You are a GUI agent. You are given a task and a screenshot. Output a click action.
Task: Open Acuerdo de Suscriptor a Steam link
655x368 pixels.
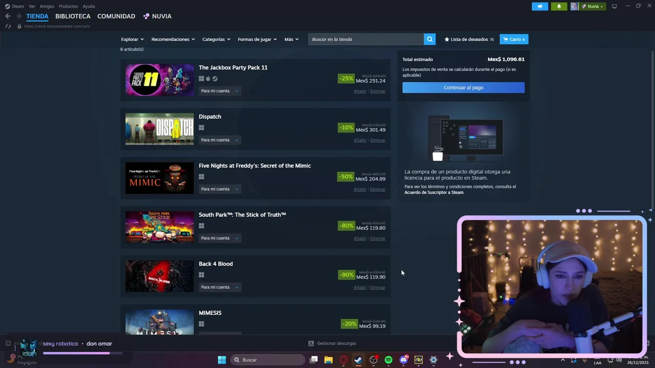[434, 192]
